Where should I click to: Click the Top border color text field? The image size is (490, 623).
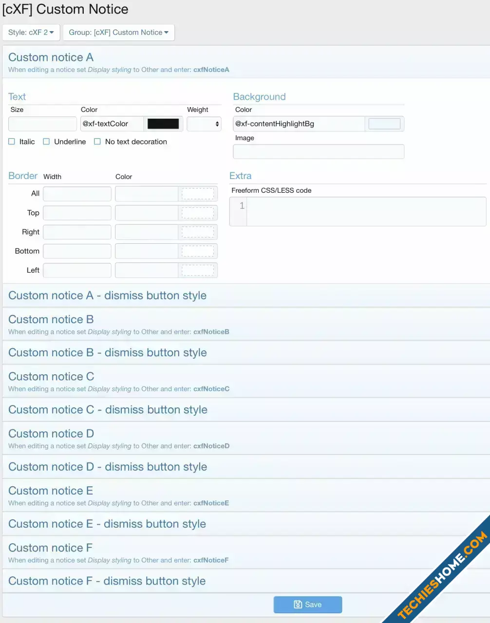point(146,213)
